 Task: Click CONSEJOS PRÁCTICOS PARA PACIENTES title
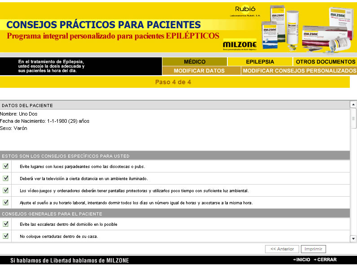(x=104, y=25)
